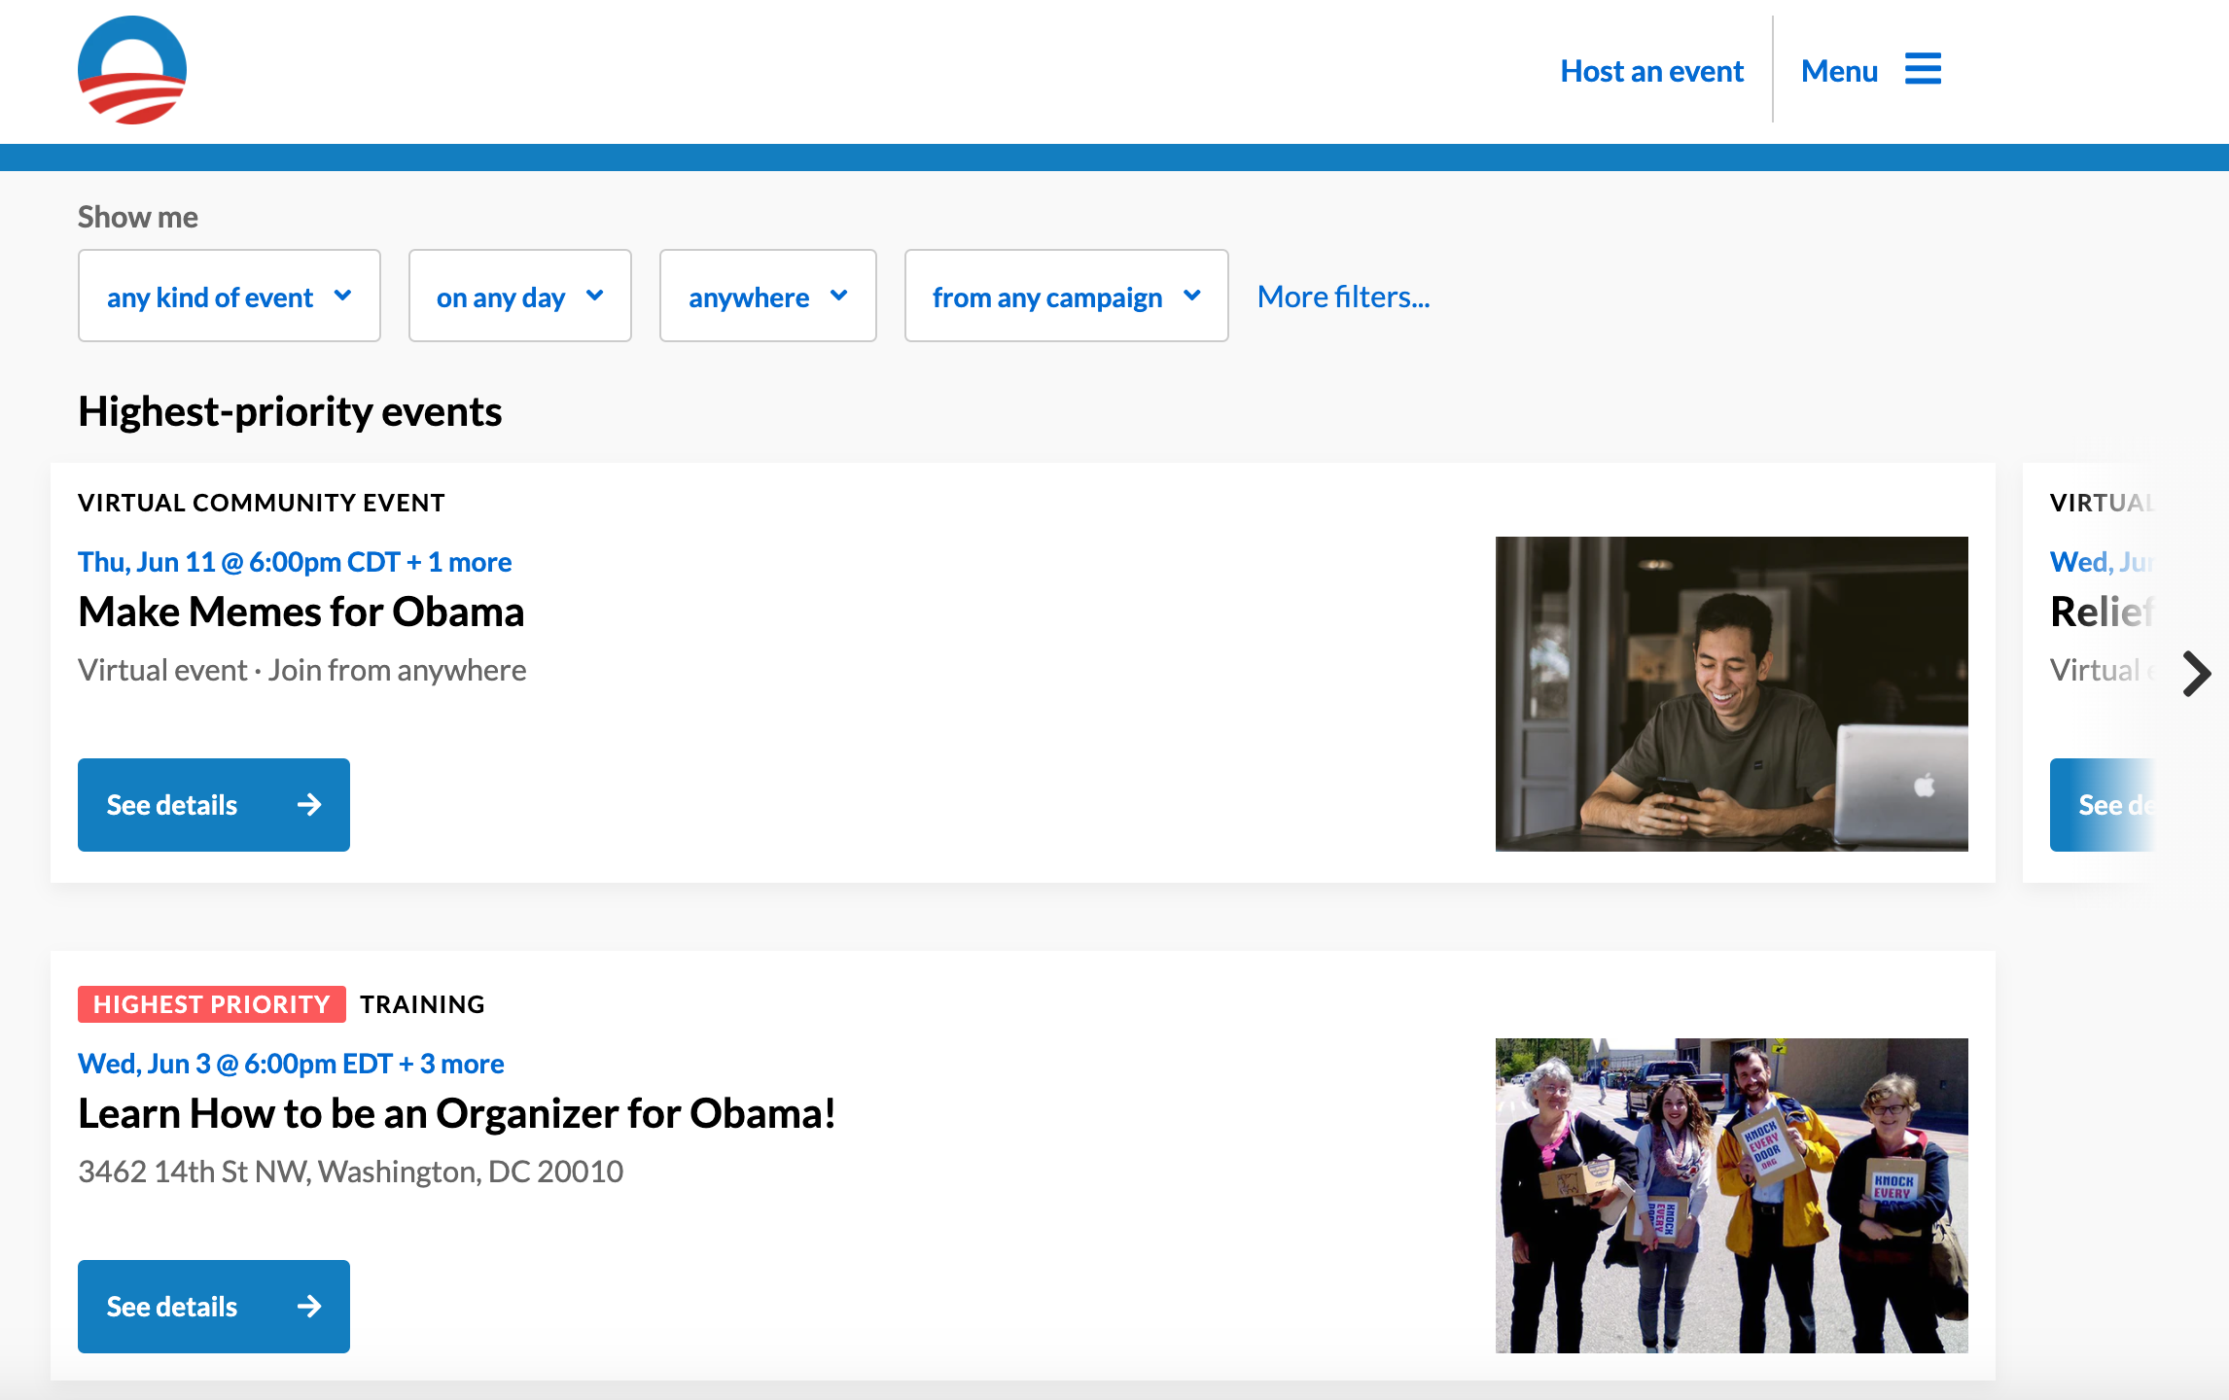Click chevron on from any campaign filter
The image size is (2229, 1400).
(1192, 296)
